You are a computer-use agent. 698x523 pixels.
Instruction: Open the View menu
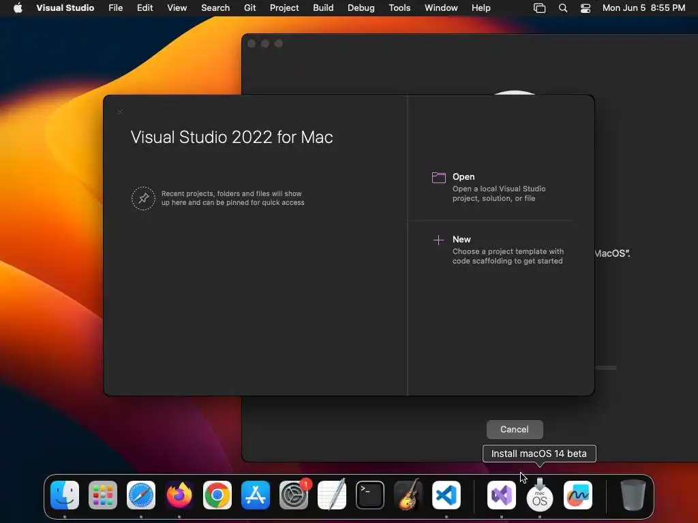(177, 8)
